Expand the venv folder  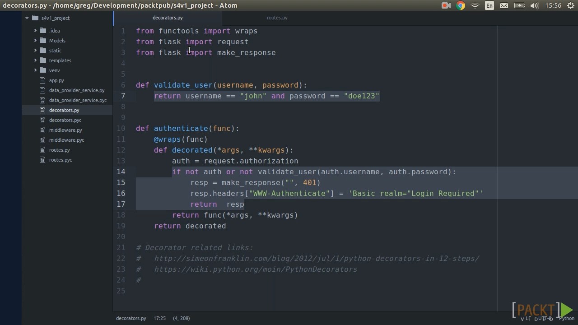tap(36, 70)
